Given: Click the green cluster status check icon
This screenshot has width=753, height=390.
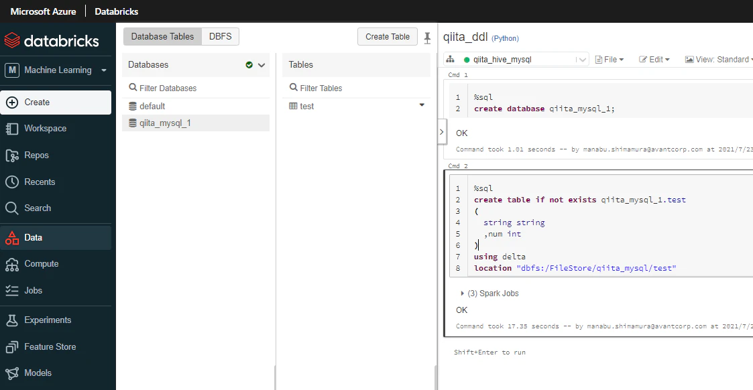Looking at the screenshot, I should [249, 65].
